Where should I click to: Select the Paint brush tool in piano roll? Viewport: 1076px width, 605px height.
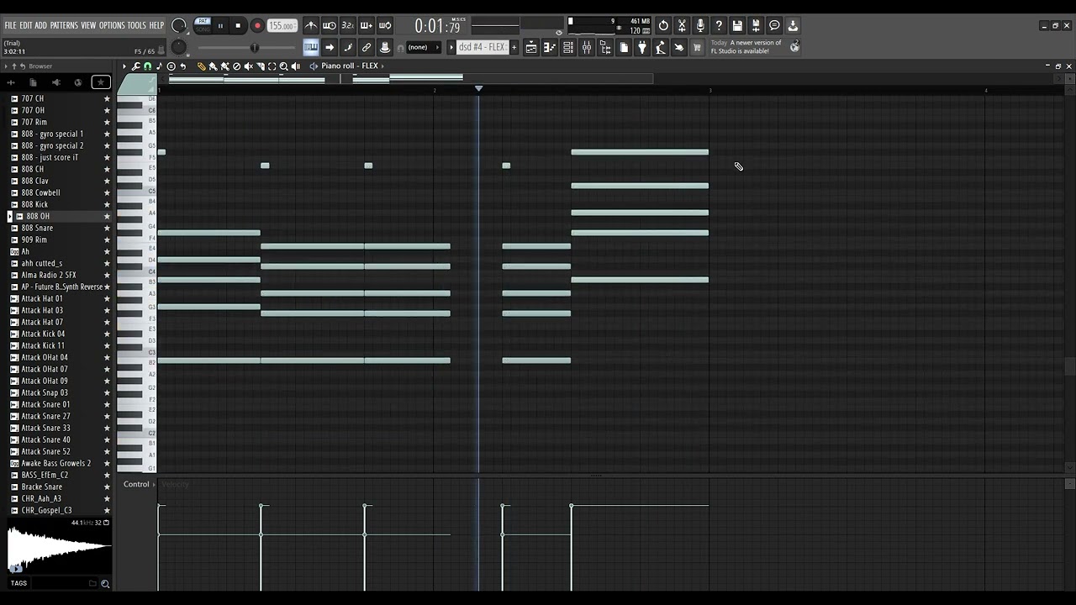(213, 66)
